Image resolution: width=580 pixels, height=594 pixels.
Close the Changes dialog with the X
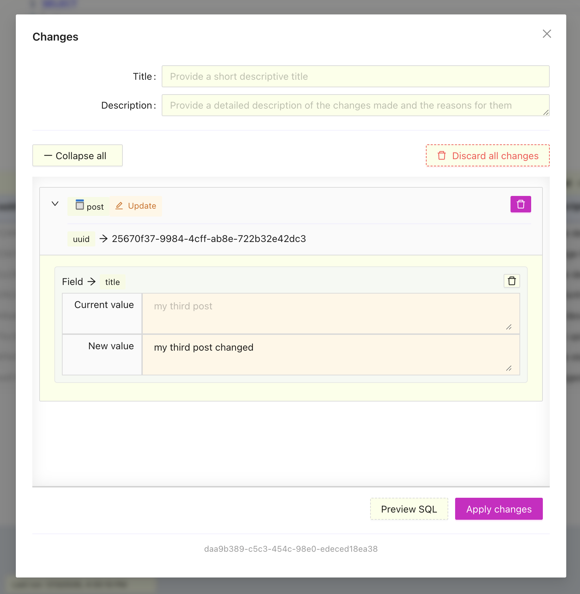pos(547,34)
